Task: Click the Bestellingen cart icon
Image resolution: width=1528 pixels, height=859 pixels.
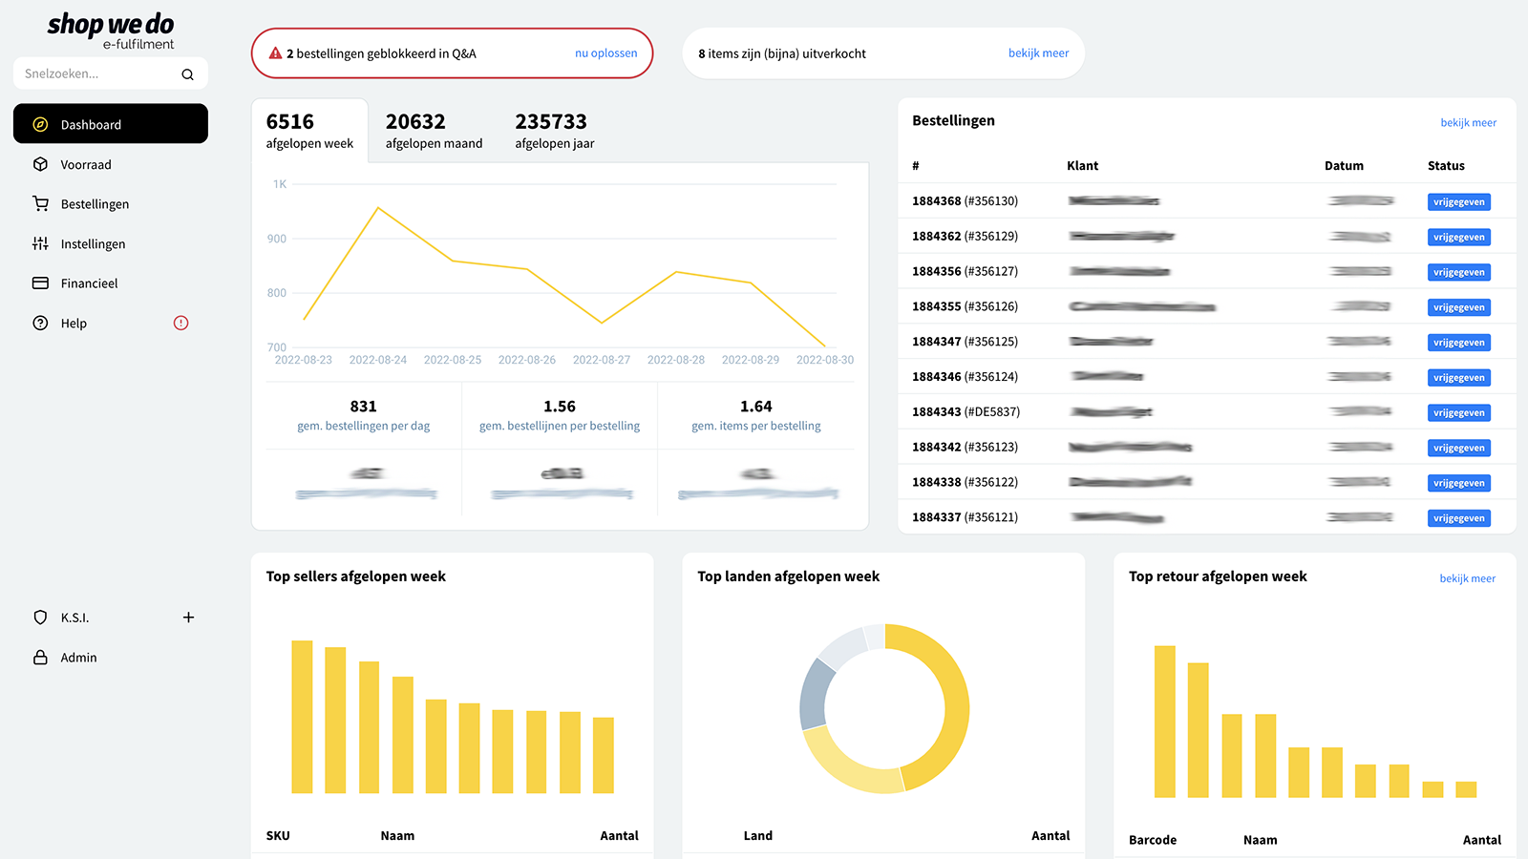Action: click(40, 203)
